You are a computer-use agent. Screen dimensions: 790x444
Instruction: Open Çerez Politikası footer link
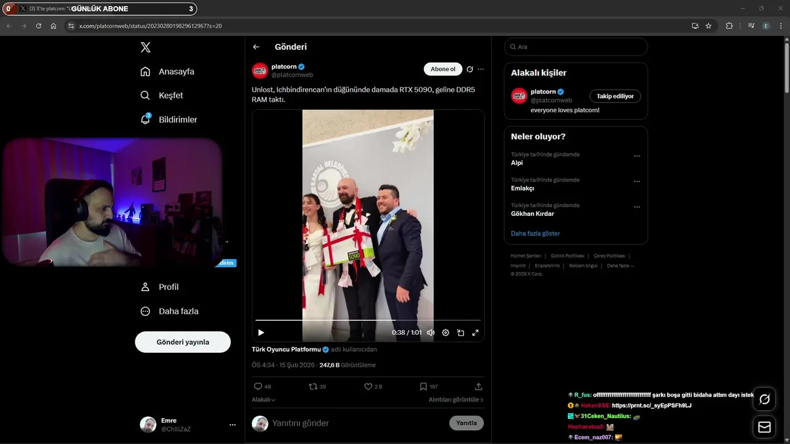click(609, 256)
